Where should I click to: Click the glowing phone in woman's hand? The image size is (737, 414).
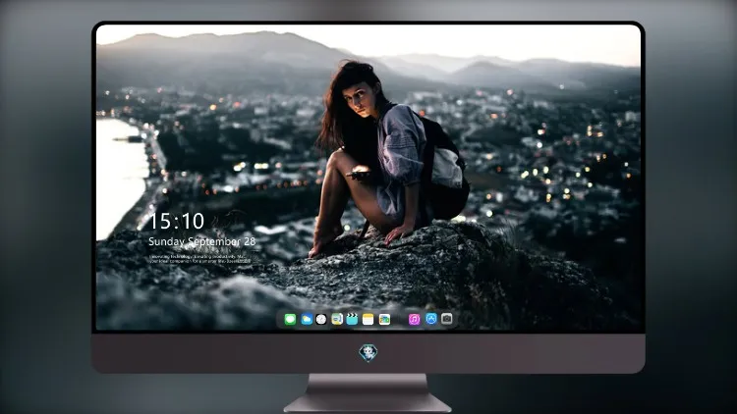pyautogui.click(x=358, y=174)
